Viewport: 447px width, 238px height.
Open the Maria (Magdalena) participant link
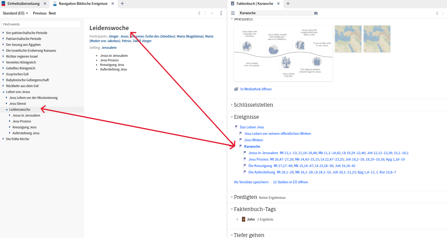click(x=190, y=36)
